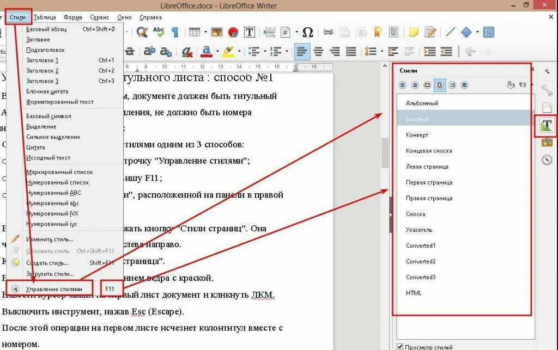Screen dimensions: 558x350
Task: Justify text alignment
Action: click(x=351, y=52)
